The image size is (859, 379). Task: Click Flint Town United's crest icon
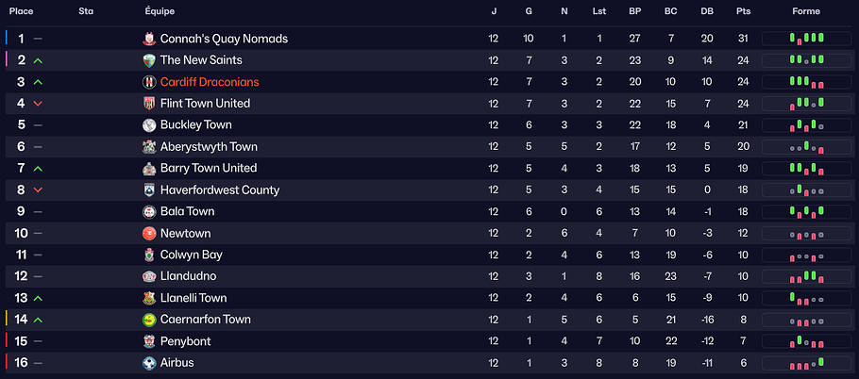(x=149, y=104)
